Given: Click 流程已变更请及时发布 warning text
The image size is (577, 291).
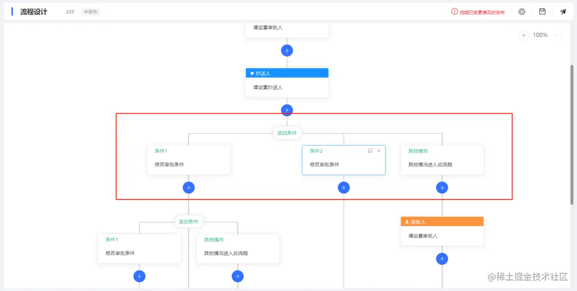Looking at the screenshot, I should (x=482, y=12).
